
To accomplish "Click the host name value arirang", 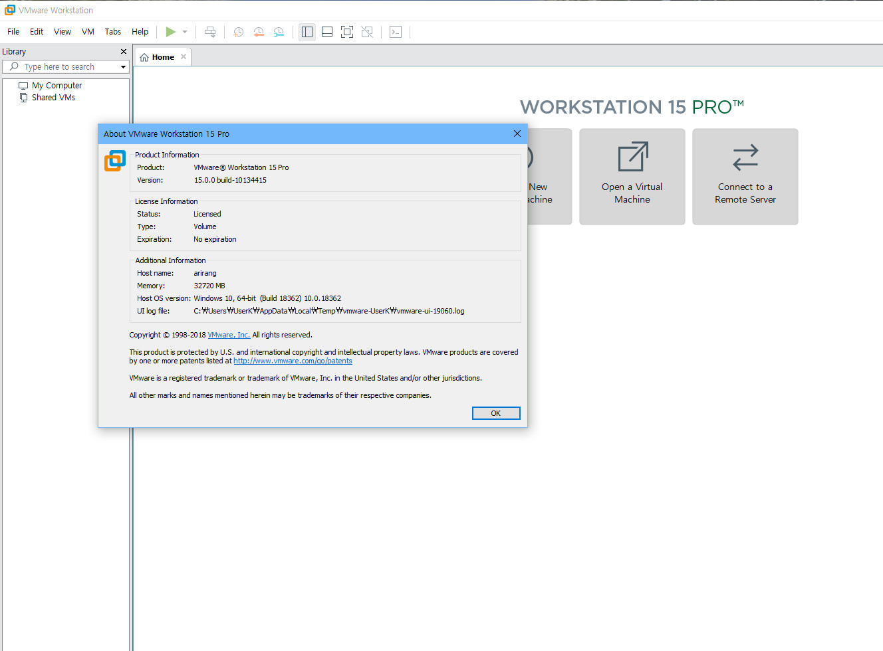I will (205, 273).
